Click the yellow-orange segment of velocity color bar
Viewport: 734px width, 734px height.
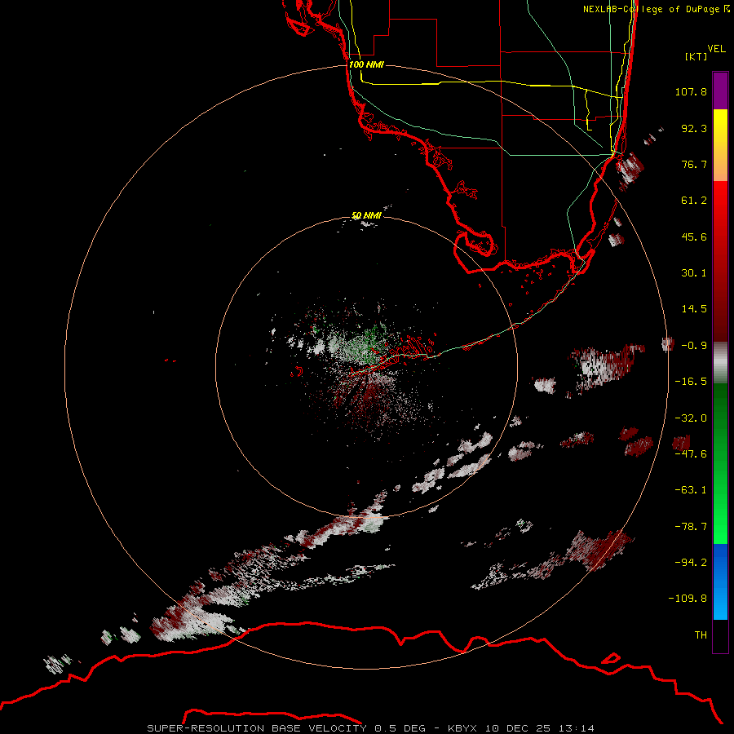720,145
